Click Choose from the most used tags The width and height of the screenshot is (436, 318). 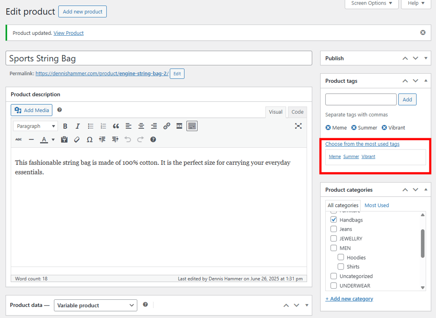[x=362, y=144]
